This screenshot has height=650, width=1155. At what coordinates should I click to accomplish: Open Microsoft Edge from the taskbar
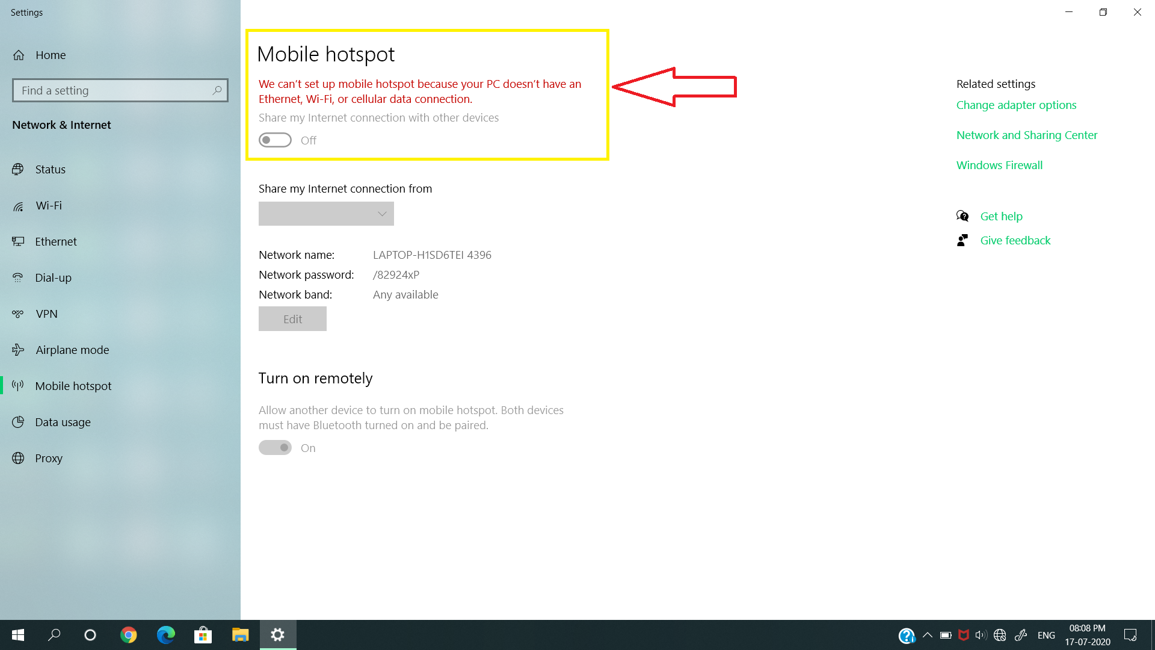(165, 635)
